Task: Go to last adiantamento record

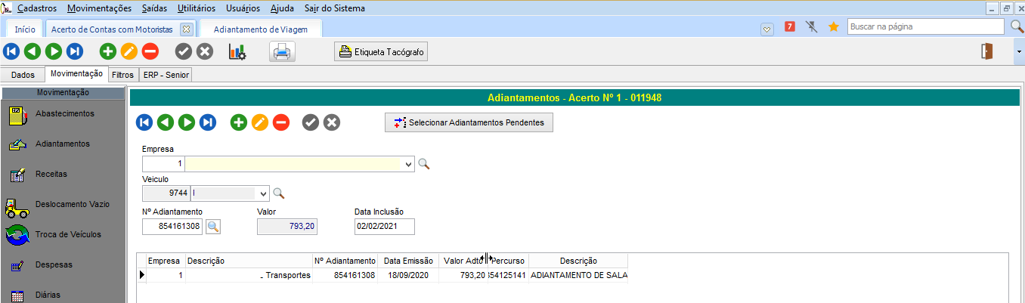Action: pos(207,122)
